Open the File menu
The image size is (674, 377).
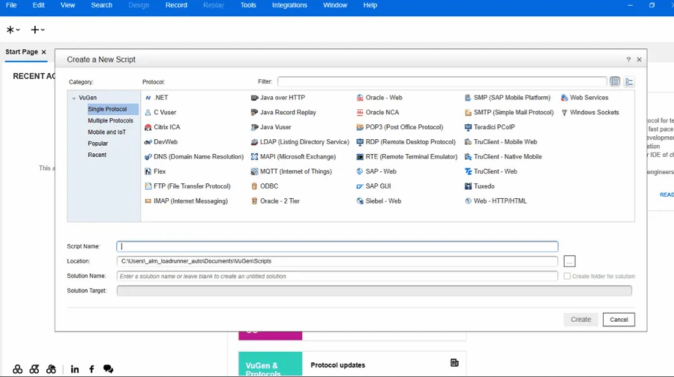click(x=11, y=5)
